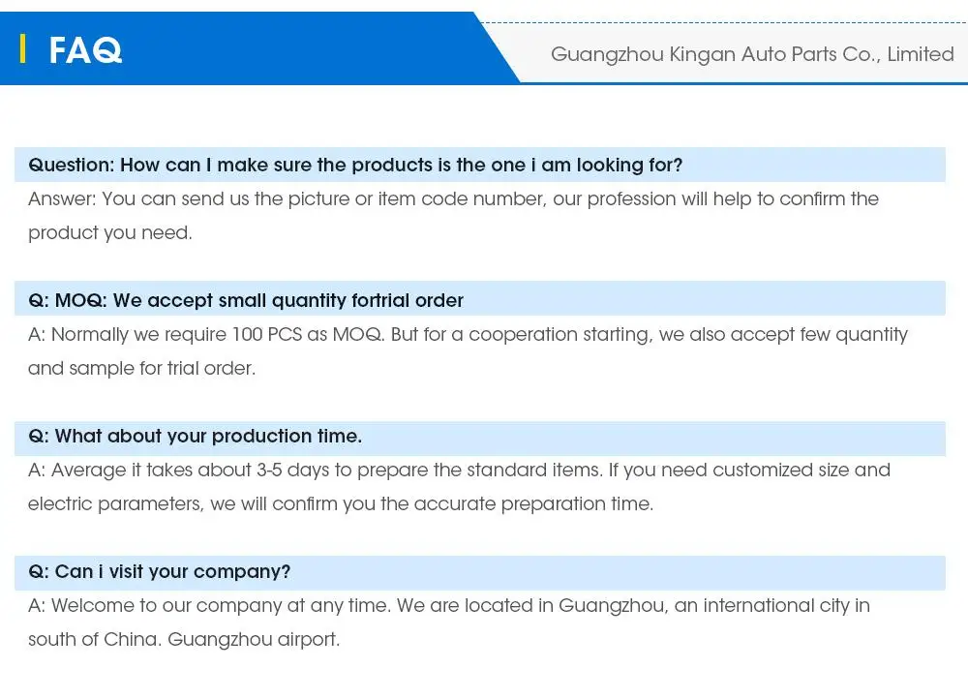Click 'we also accept few quantity' text
968x699 pixels.
[x=784, y=335]
